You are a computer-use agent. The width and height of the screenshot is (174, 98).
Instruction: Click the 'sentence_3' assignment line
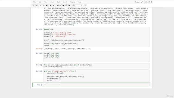point(55,36)
